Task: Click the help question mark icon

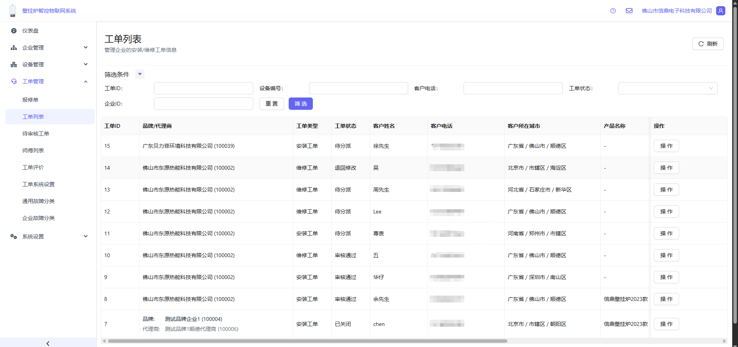Action: [x=613, y=11]
